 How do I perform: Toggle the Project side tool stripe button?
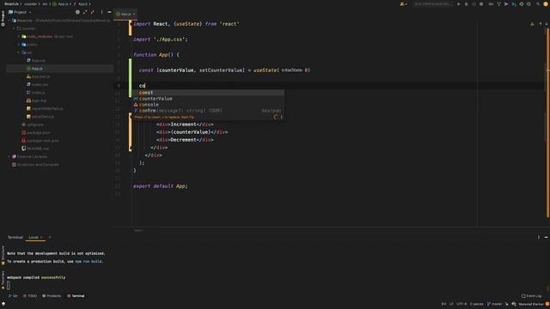click(3, 18)
